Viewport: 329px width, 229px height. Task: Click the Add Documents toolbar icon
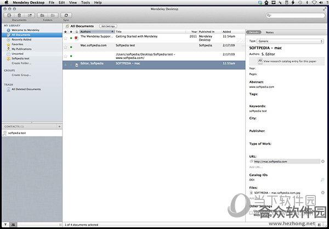(9, 15)
